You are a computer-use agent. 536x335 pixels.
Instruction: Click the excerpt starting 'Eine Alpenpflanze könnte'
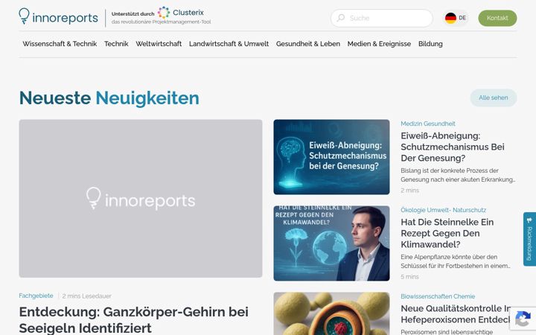(x=456, y=261)
